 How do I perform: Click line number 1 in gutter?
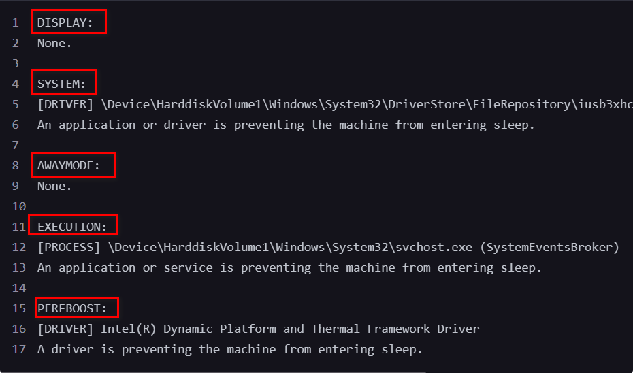(x=16, y=22)
